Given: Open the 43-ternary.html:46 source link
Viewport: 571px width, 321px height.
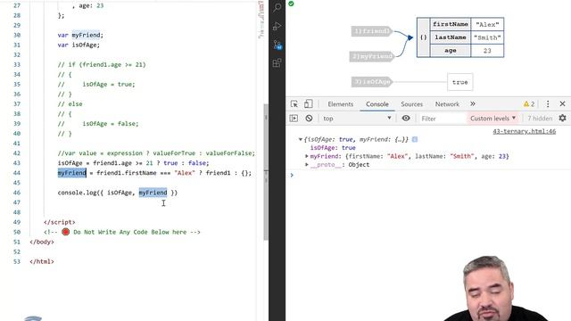Looking at the screenshot, I should pyautogui.click(x=524, y=131).
